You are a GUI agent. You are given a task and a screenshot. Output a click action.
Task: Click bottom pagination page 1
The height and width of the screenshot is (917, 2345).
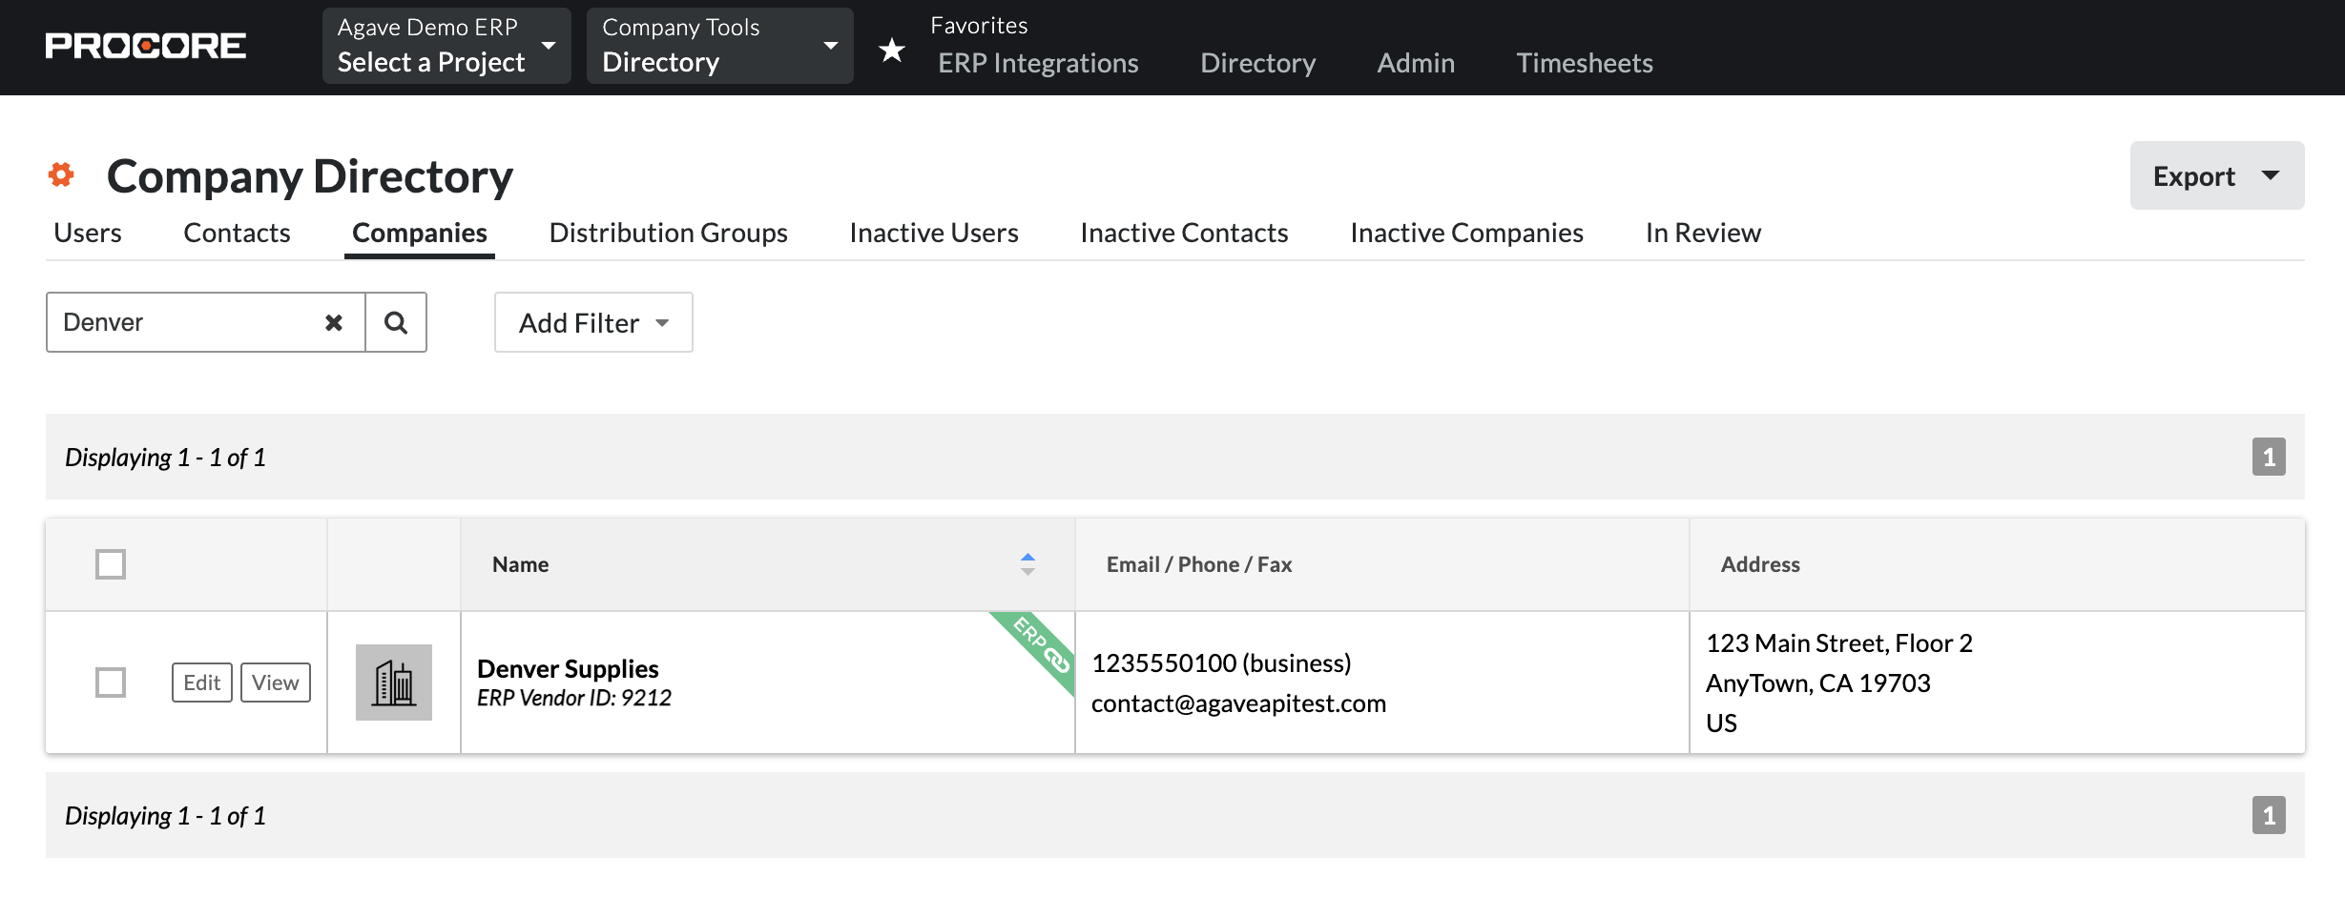(2269, 815)
